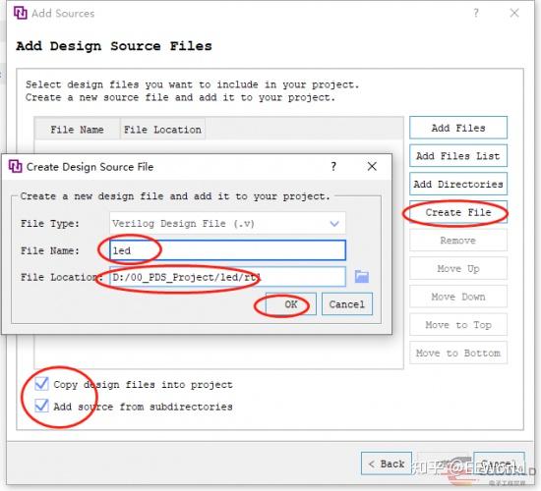The width and height of the screenshot is (541, 491).
Task: Click the File Location column header
Action: (x=162, y=130)
